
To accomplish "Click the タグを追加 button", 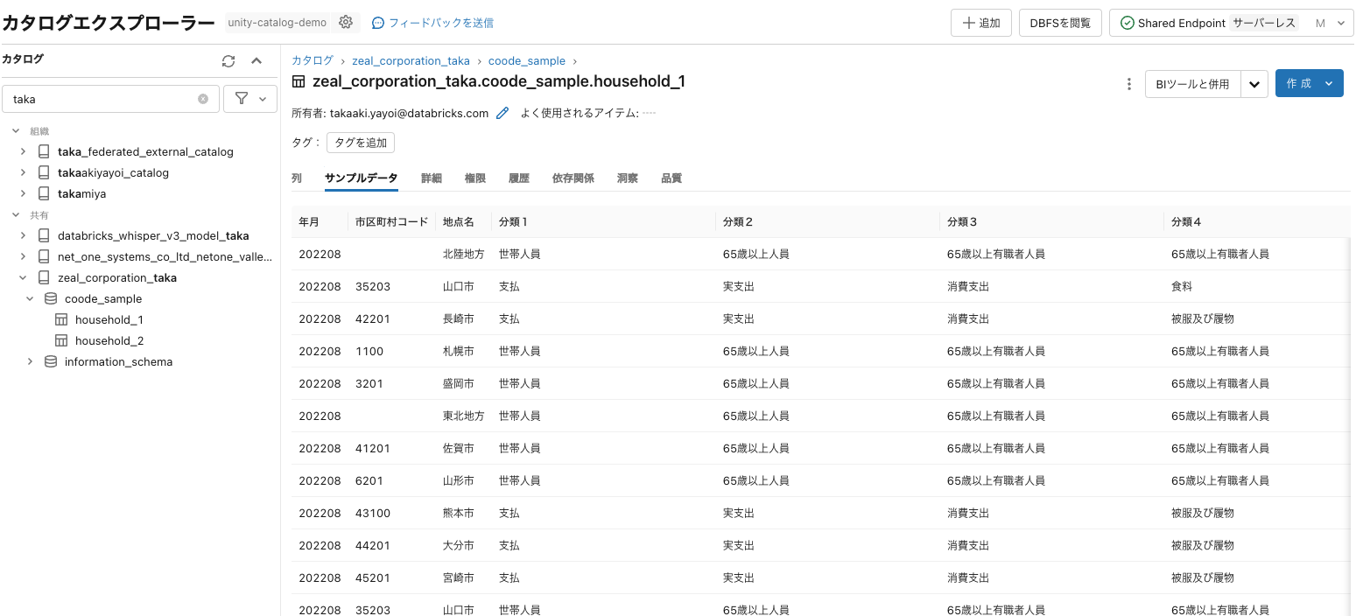I will tap(360, 141).
